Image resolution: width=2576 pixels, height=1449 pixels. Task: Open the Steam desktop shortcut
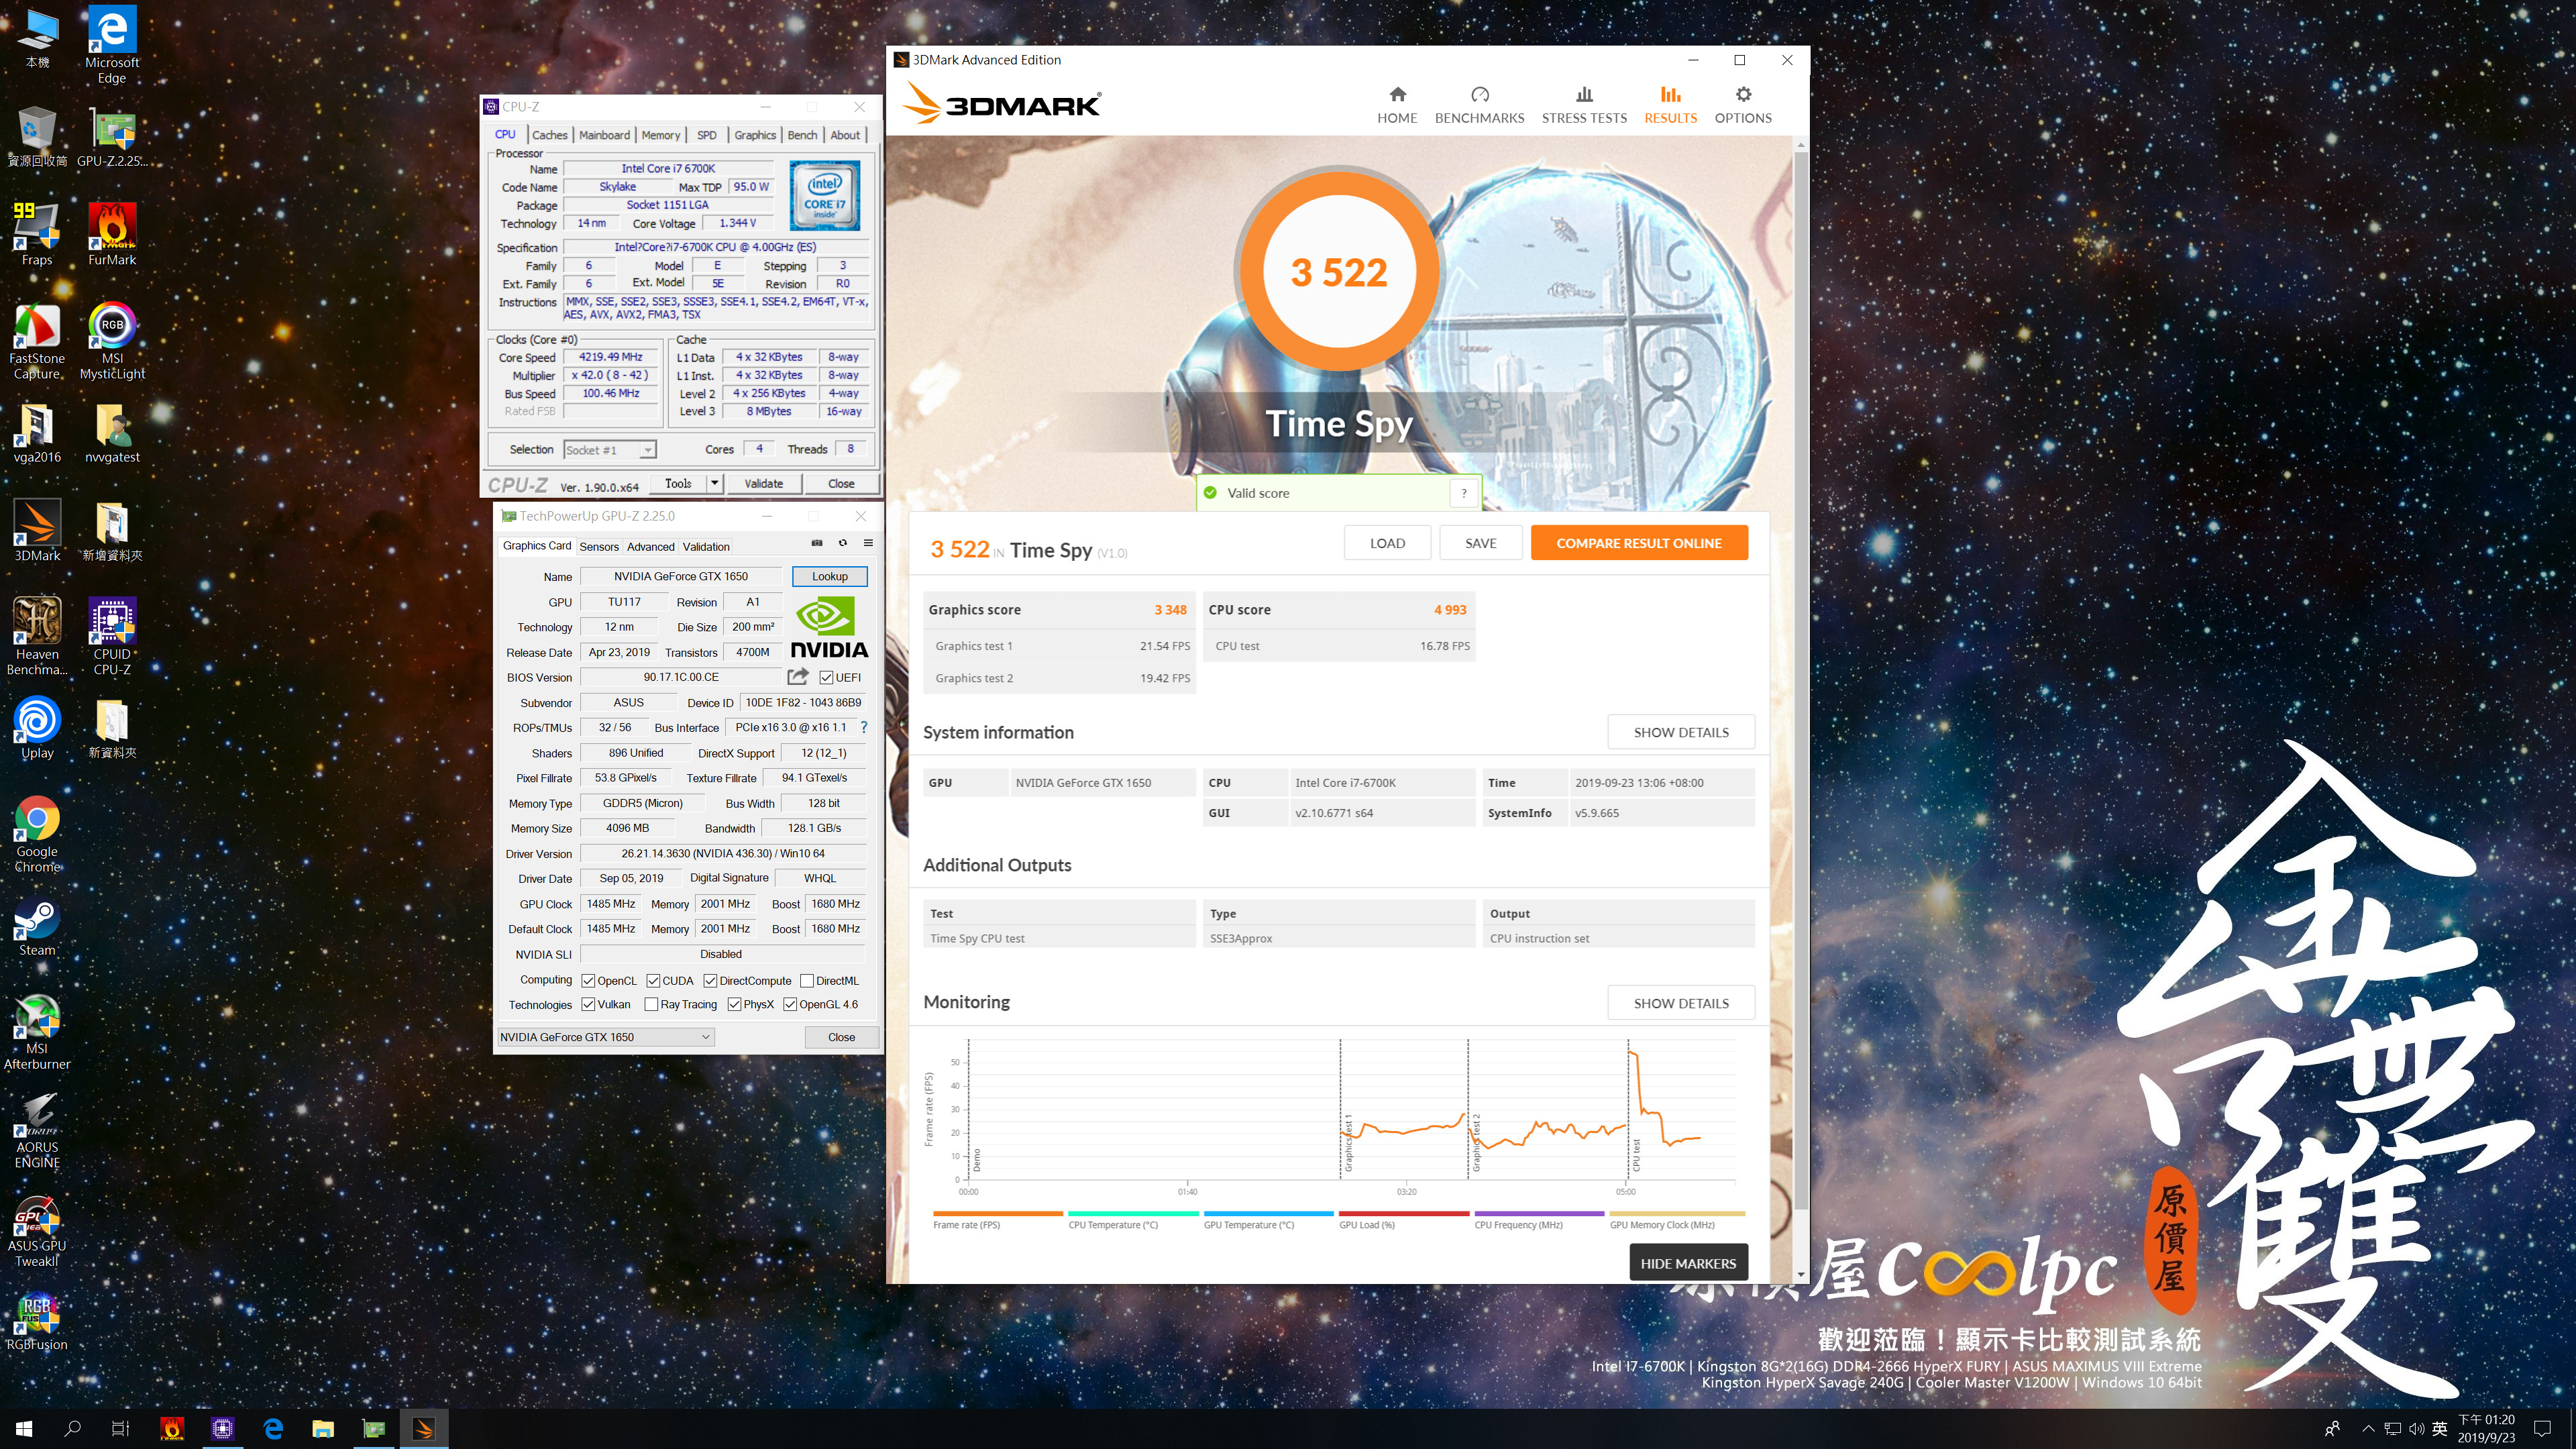37,925
